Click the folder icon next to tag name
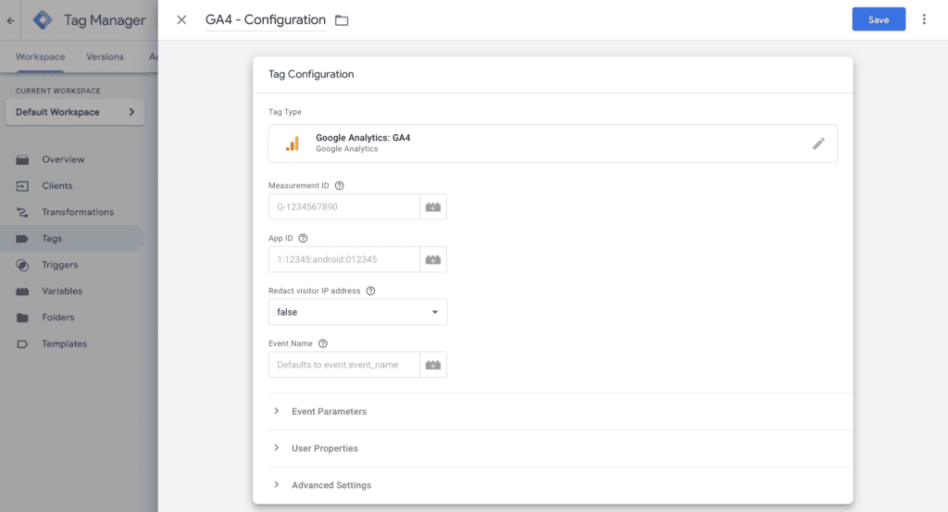948x512 pixels. (x=342, y=20)
